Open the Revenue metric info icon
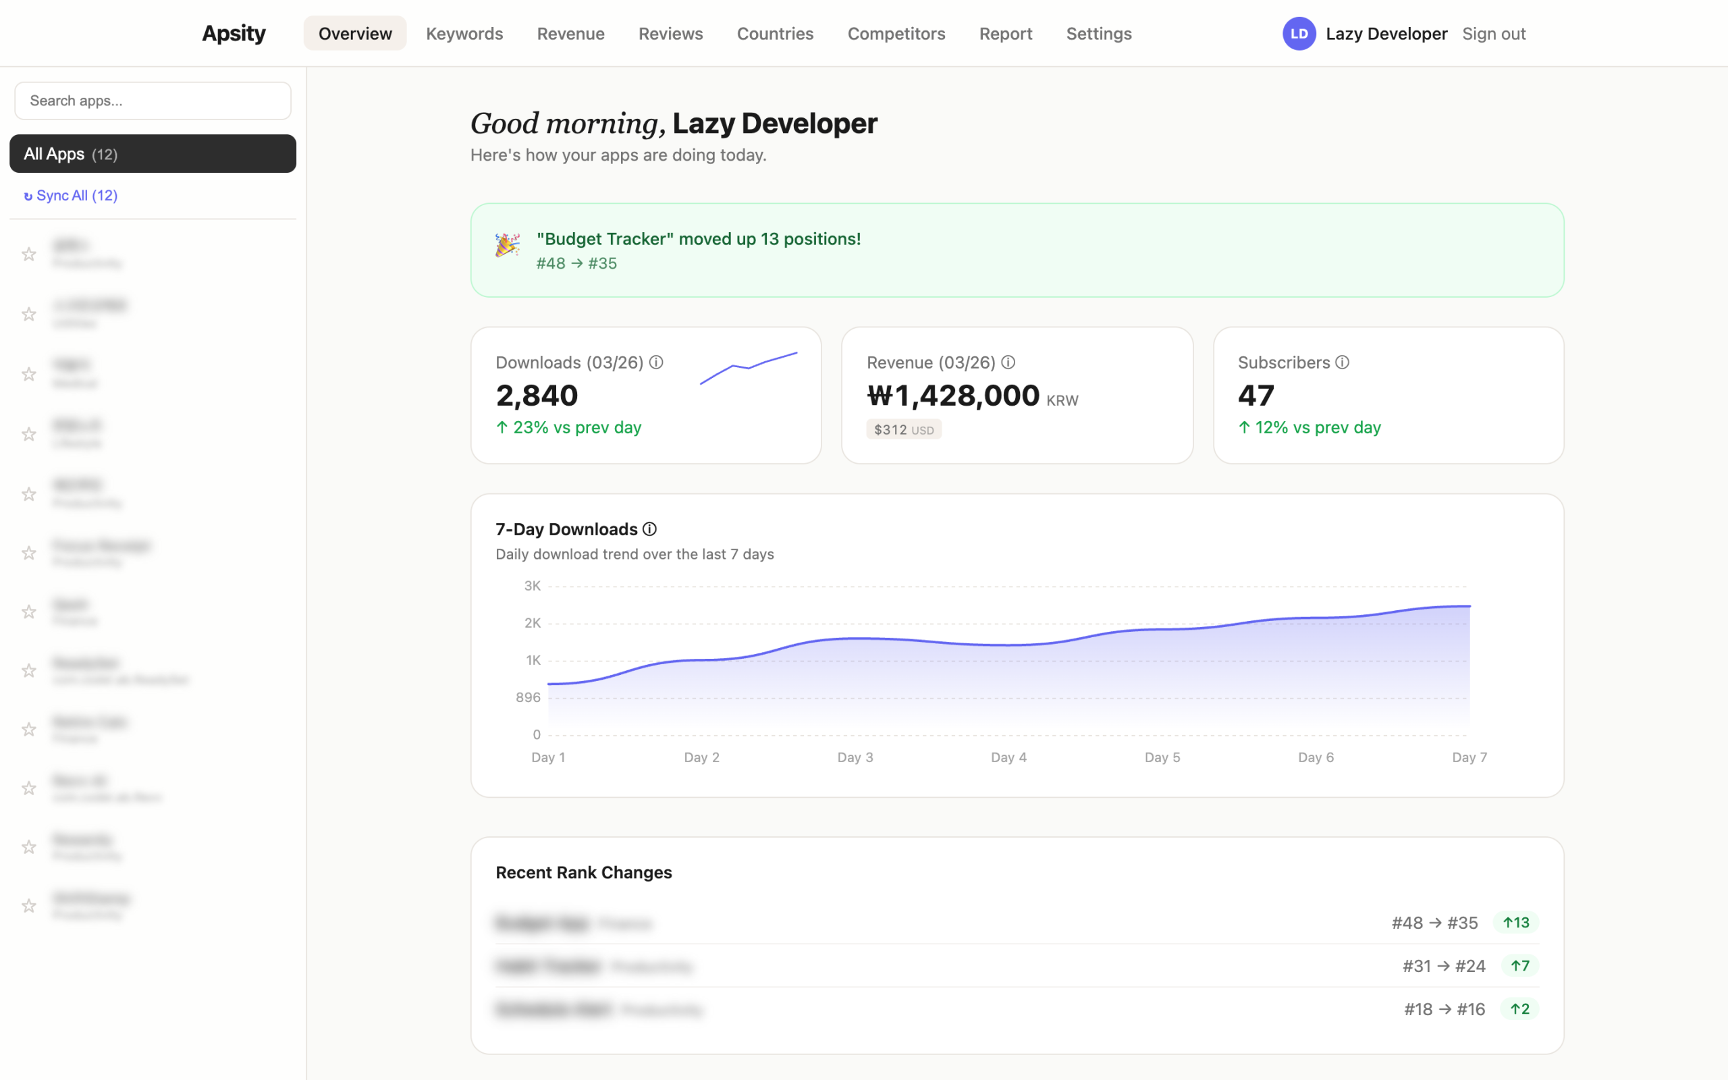1728x1080 pixels. tap(1008, 362)
